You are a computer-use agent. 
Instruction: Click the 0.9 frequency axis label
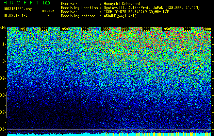tap(2, 78)
